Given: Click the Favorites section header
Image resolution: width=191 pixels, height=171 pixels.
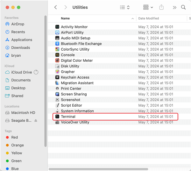Looking at the screenshot, I should (11, 18).
